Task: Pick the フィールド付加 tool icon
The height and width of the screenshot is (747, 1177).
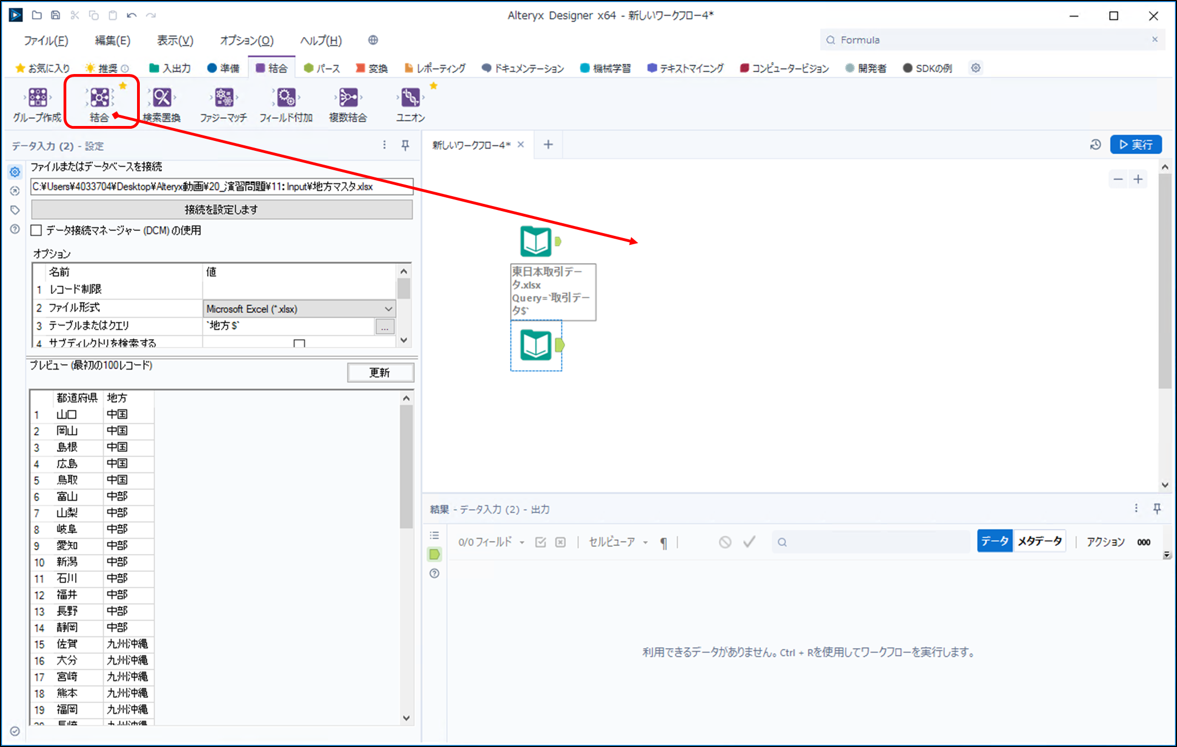Action: pyautogui.click(x=286, y=98)
